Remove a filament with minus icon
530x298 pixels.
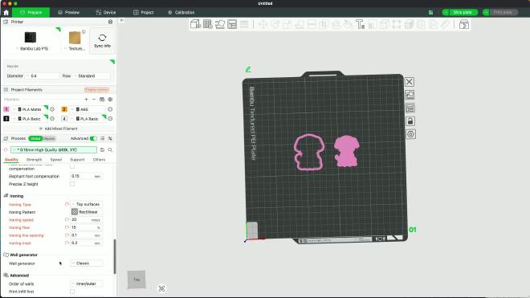coord(94,100)
